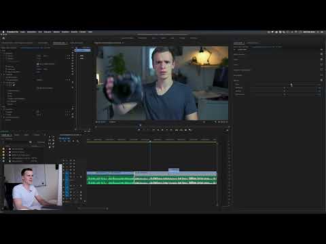Open the Program monitor zoom level dropdown

point(113,122)
